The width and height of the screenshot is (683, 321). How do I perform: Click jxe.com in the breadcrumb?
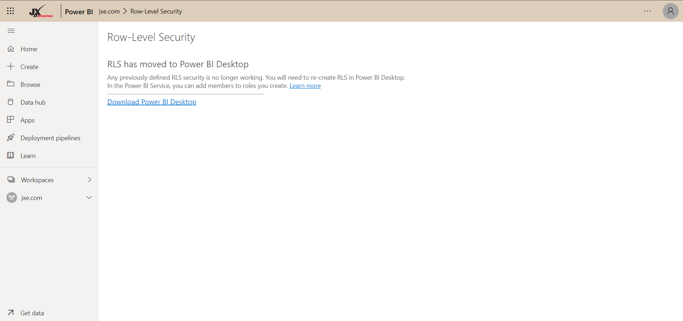[109, 11]
